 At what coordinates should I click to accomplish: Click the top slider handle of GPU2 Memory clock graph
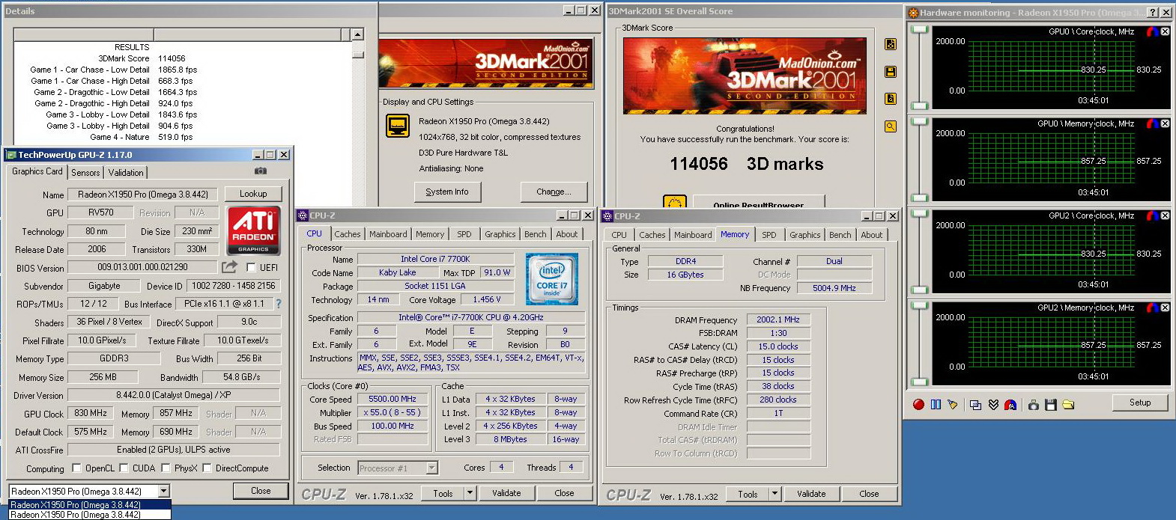click(920, 306)
